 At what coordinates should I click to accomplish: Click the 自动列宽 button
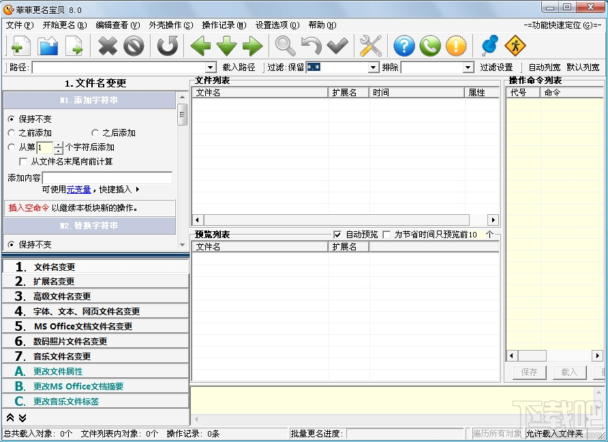coord(545,68)
